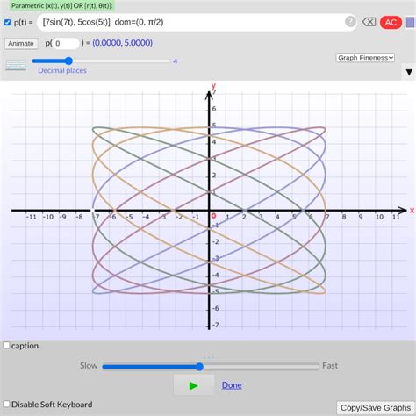The height and width of the screenshot is (416, 416).
Task: Click the Copy/Save Graphs button
Action: [376, 407]
